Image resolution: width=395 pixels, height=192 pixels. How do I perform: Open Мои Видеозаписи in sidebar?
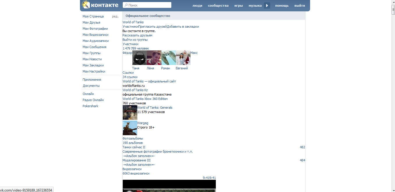[95, 35]
